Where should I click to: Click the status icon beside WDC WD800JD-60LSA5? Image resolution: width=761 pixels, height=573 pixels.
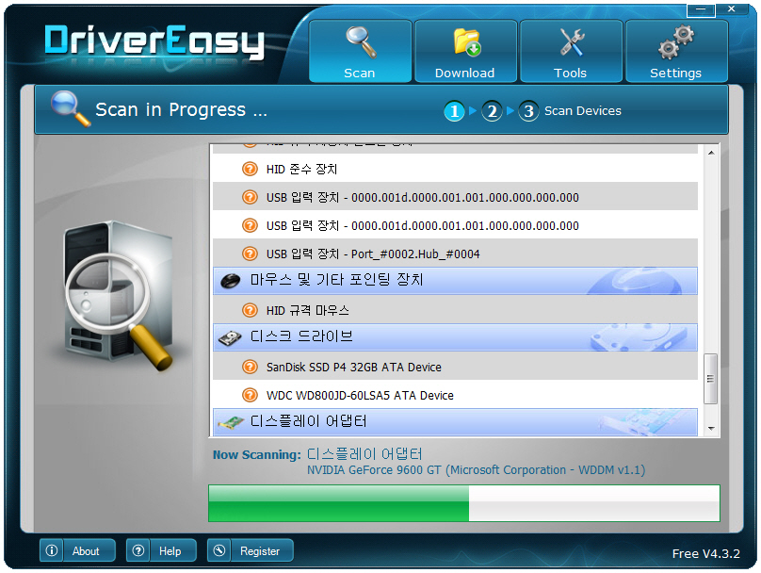pyautogui.click(x=250, y=395)
